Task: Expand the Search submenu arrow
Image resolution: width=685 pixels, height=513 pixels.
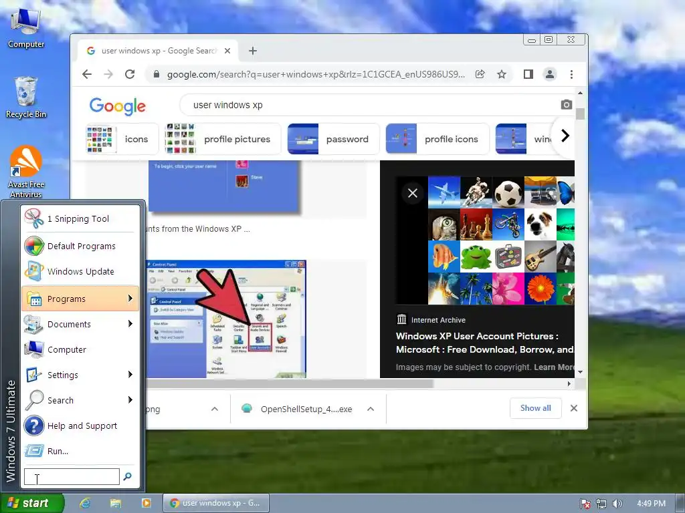Action: (x=130, y=400)
